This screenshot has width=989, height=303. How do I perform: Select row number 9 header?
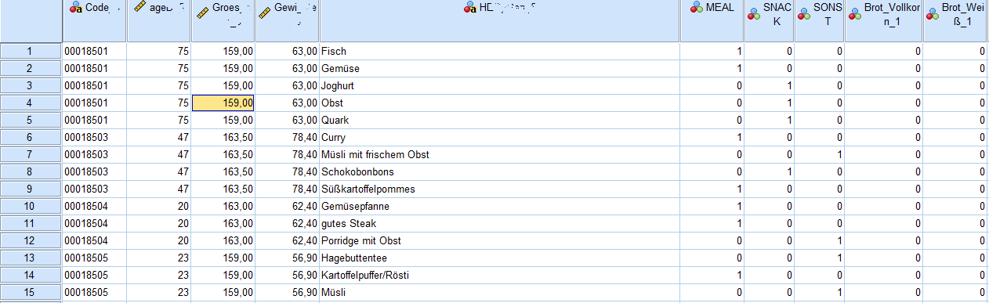(31, 189)
